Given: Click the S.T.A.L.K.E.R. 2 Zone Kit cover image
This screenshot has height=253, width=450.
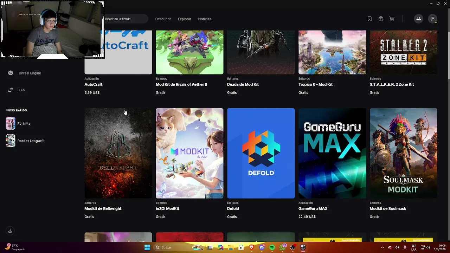Looking at the screenshot, I should (x=404, y=52).
